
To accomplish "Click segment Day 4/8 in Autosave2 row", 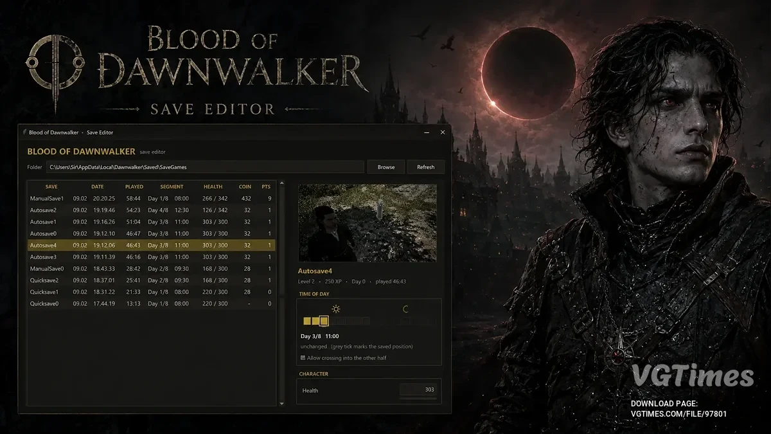I will pyautogui.click(x=158, y=210).
